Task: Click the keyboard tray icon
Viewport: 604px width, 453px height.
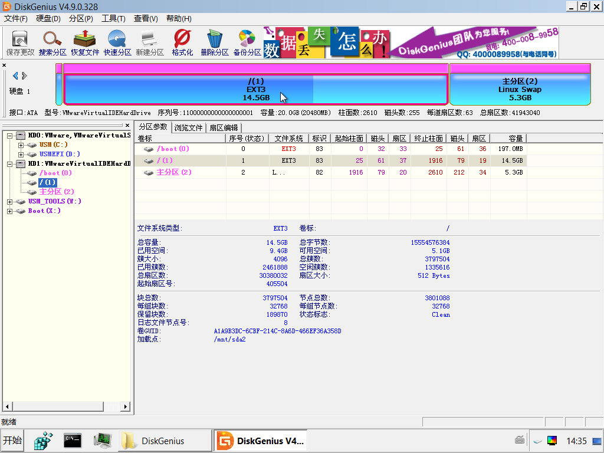Action: pos(519,440)
